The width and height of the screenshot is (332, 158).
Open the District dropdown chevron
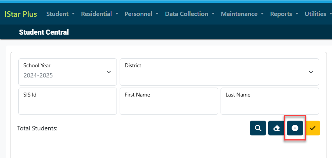click(311, 72)
